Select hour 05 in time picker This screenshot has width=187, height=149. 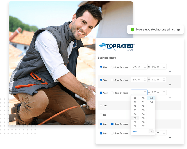[x=135, y=118]
